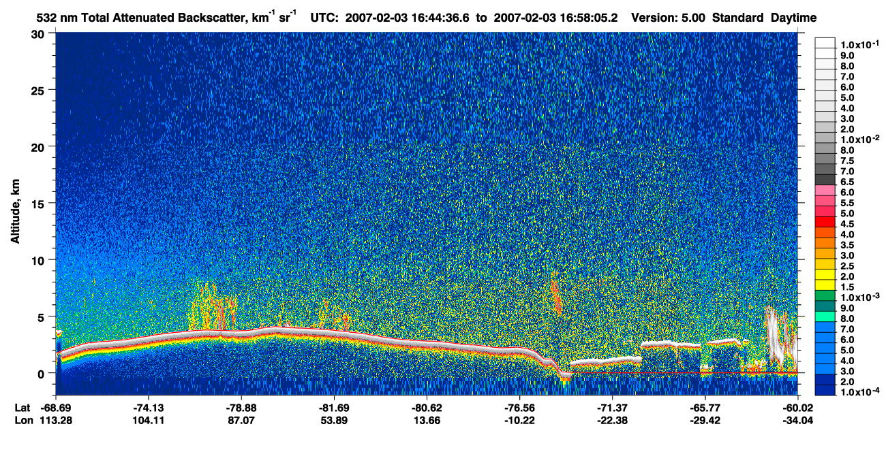Pick the dark gray swatch labeled 6.5
Screen dimensions: 886x454
[825, 180]
